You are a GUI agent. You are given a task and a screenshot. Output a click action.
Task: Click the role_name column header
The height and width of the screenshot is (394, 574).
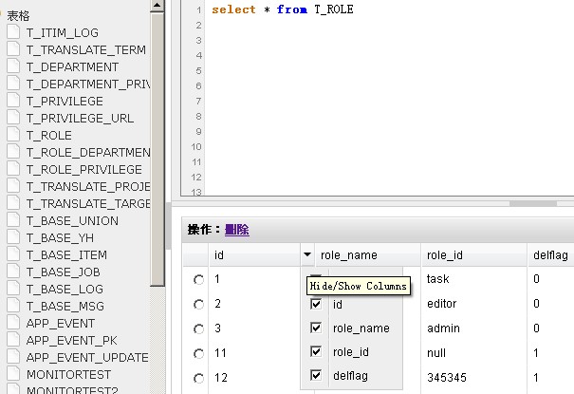[x=348, y=255]
